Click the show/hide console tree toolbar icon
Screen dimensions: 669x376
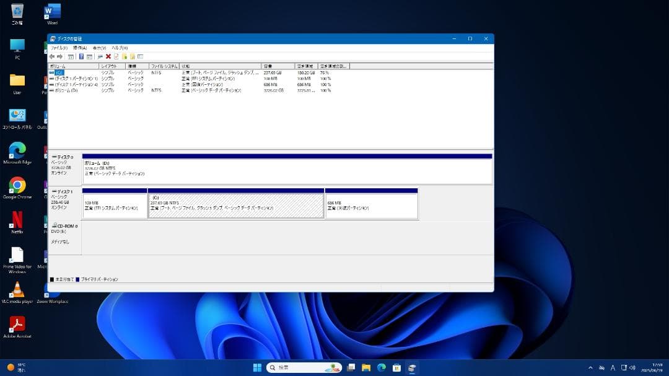(71, 56)
